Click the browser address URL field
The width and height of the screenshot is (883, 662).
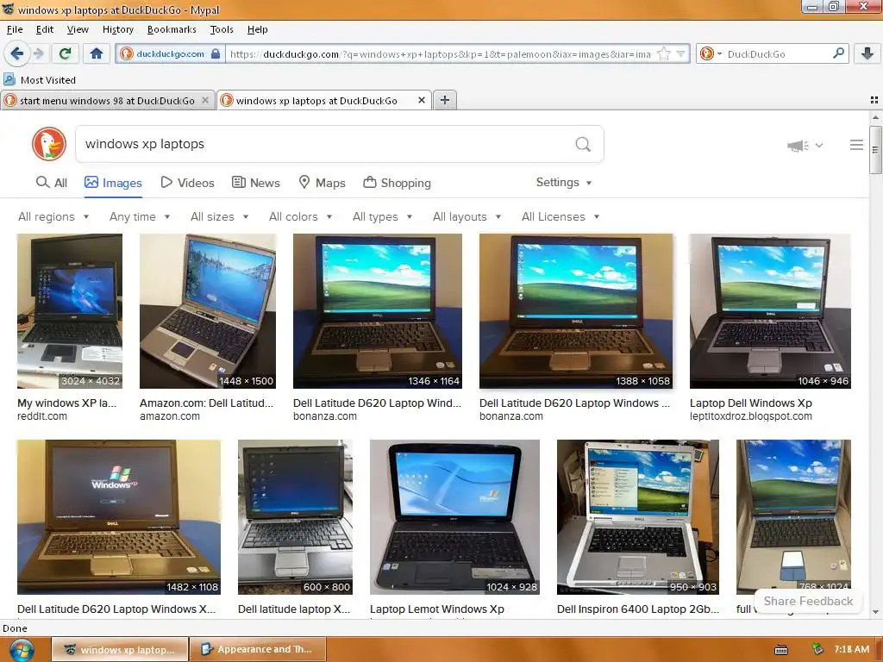click(441, 54)
